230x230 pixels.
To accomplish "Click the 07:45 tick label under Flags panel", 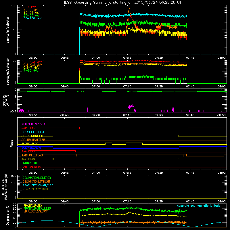I will [x=190, y=173].
